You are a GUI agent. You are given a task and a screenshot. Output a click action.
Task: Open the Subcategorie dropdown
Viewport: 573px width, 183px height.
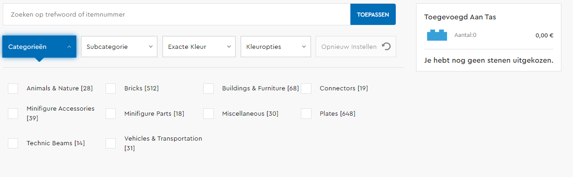coord(119,47)
